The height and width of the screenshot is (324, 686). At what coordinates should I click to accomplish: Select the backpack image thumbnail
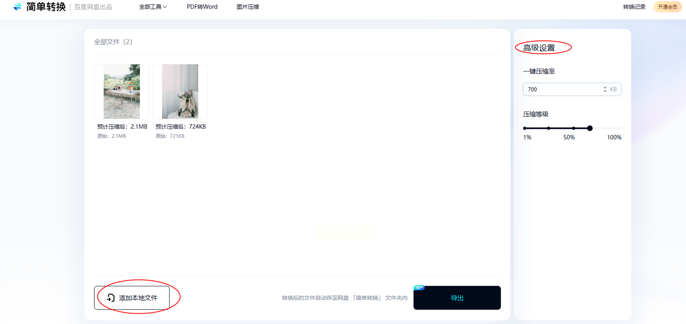click(180, 91)
